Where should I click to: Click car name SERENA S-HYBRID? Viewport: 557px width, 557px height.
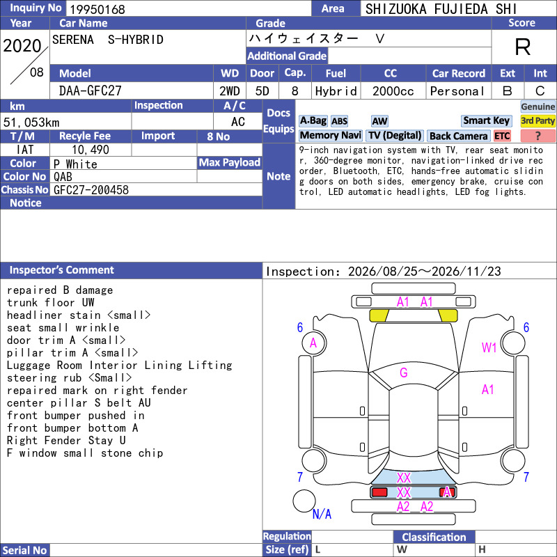[108, 40]
